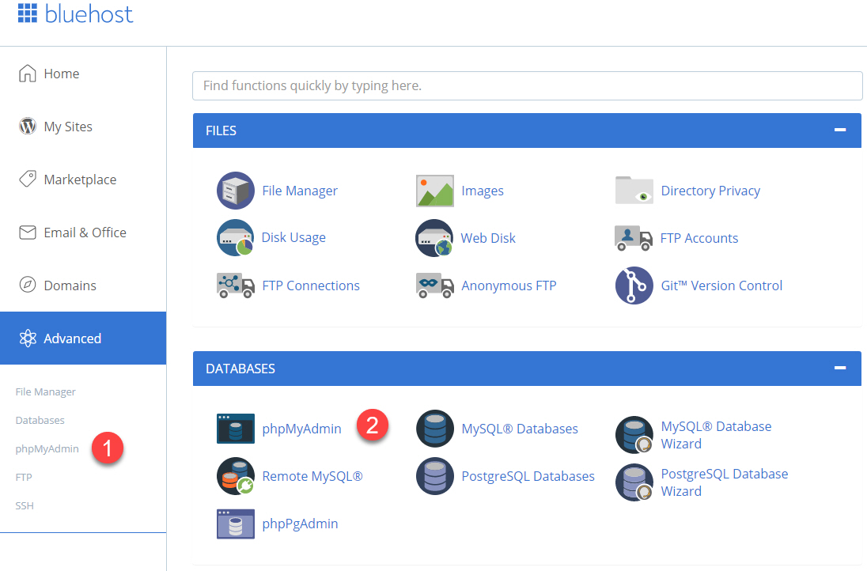The image size is (867, 571).
Task: Click the bluehost wordmark text
Action: coord(89,14)
